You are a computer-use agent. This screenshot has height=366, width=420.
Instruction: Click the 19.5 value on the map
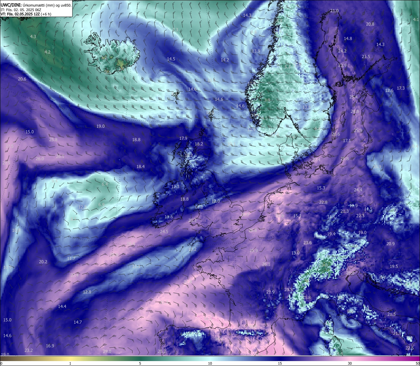click(394, 266)
